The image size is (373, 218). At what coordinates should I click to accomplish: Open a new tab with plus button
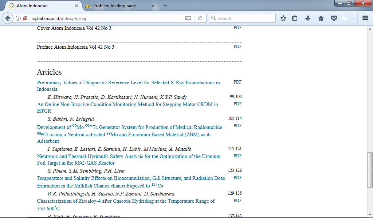[165, 6]
